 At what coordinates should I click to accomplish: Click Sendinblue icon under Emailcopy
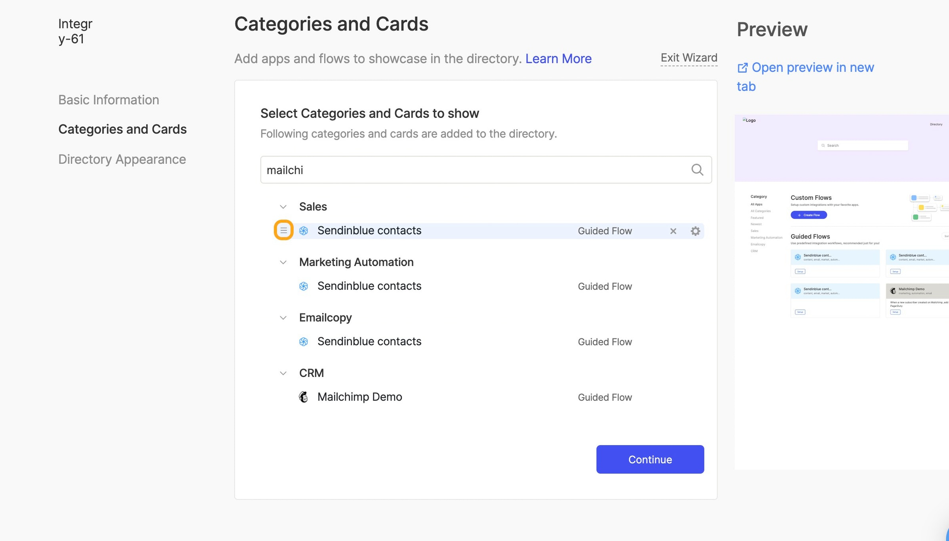coord(304,342)
